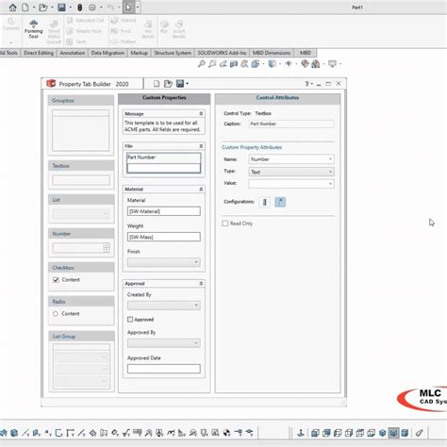Check the Approved checkbox

(130, 320)
